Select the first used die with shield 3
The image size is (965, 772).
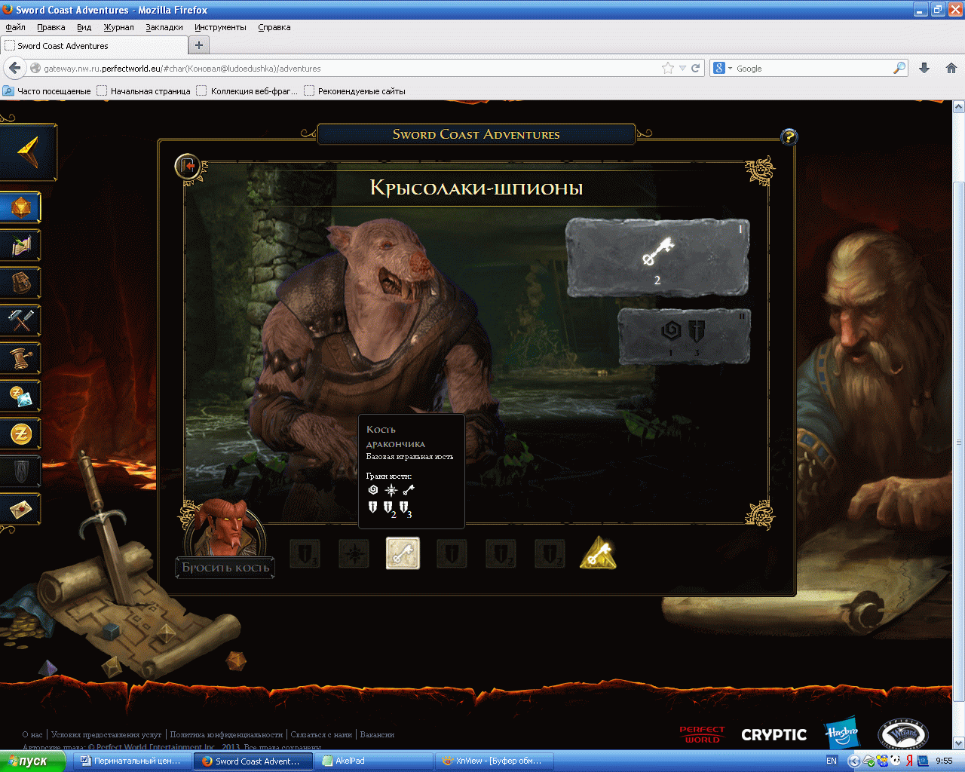tap(305, 554)
